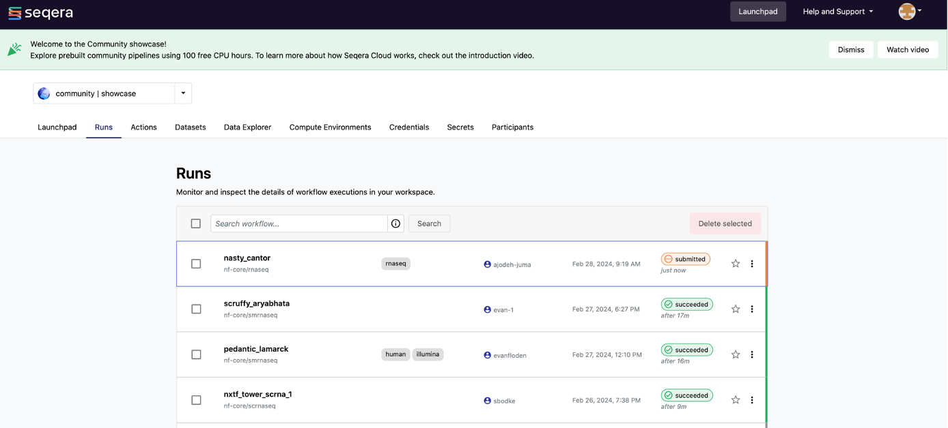Select the Runs tab
The height and width of the screenshot is (428, 948).
pos(104,127)
